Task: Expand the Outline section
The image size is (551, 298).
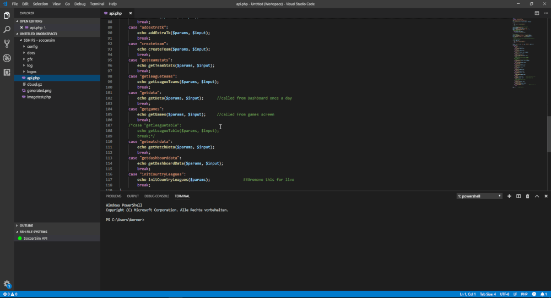Action: click(x=26, y=225)
